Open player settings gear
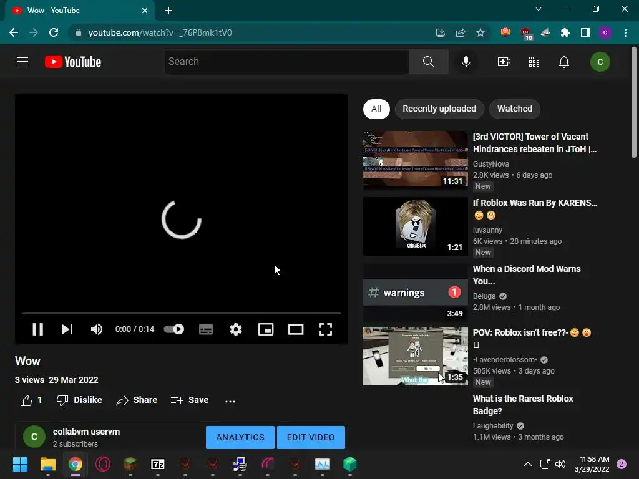The width and height of the screenshot is (639, 479). (235, 329)
